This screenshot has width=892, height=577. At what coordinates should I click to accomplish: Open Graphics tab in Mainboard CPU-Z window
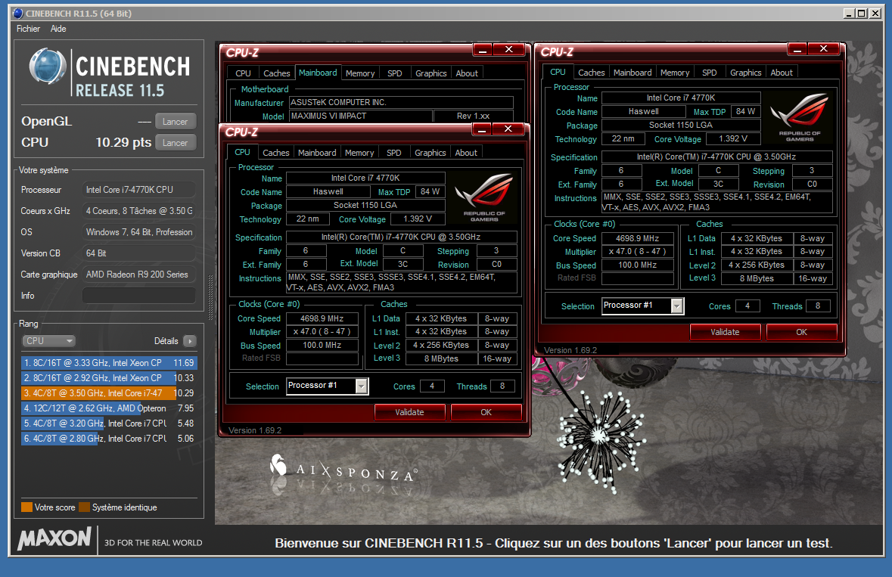coord(430,73)
